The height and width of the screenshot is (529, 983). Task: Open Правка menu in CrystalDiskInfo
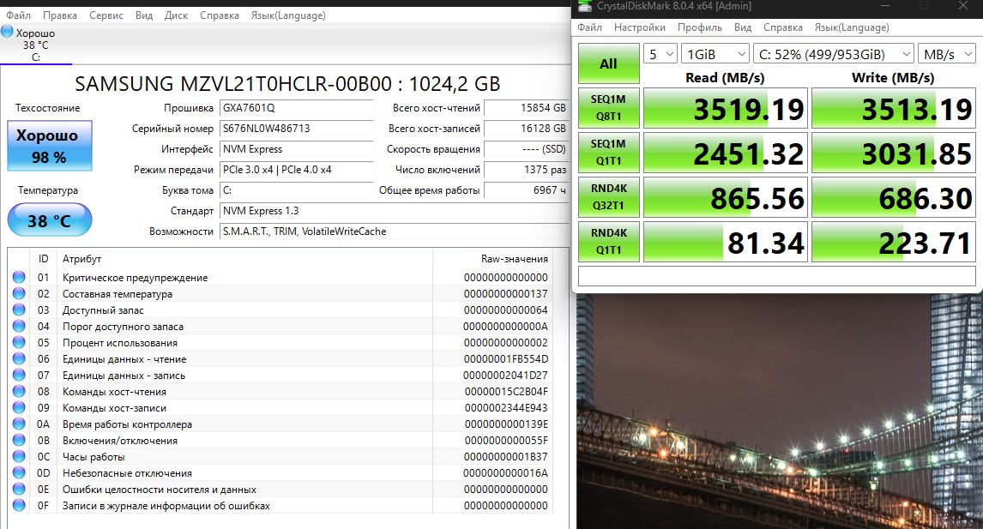pos(59,15)
